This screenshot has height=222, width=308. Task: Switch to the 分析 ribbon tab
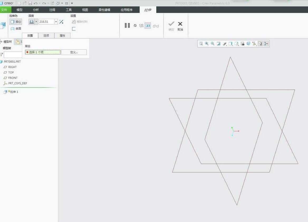[36, 10]
